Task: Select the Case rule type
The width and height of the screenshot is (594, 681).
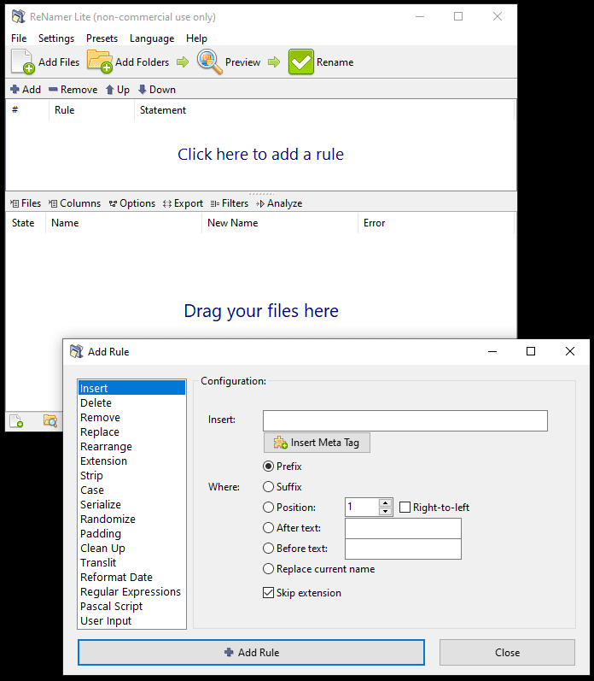Action: [x=132, y=490]
